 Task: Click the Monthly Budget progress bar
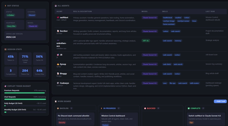point(25,112)
